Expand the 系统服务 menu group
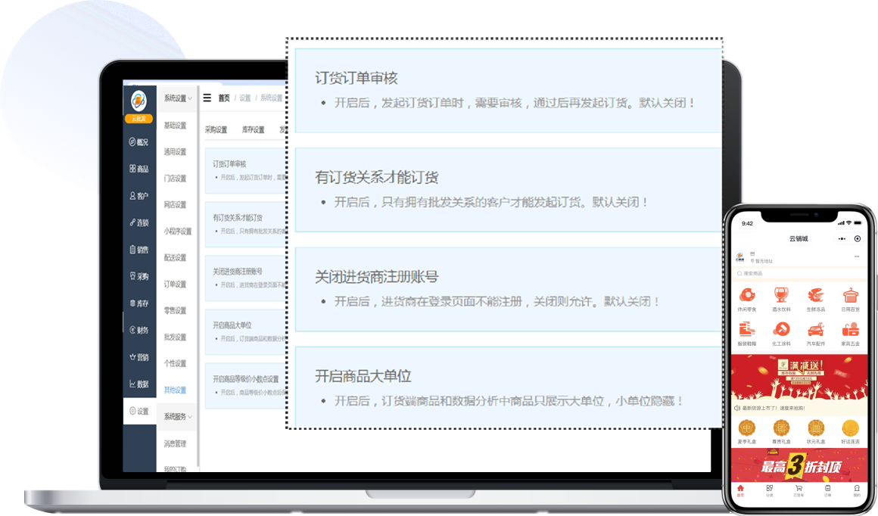Screen dimensions: 878x516 tap(178, 417)
